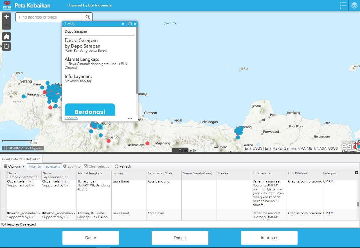Image resolution: width=360 pixels, height=248 pixels.
Task: Open table column visibility plus icon
Action: [357, 173]
